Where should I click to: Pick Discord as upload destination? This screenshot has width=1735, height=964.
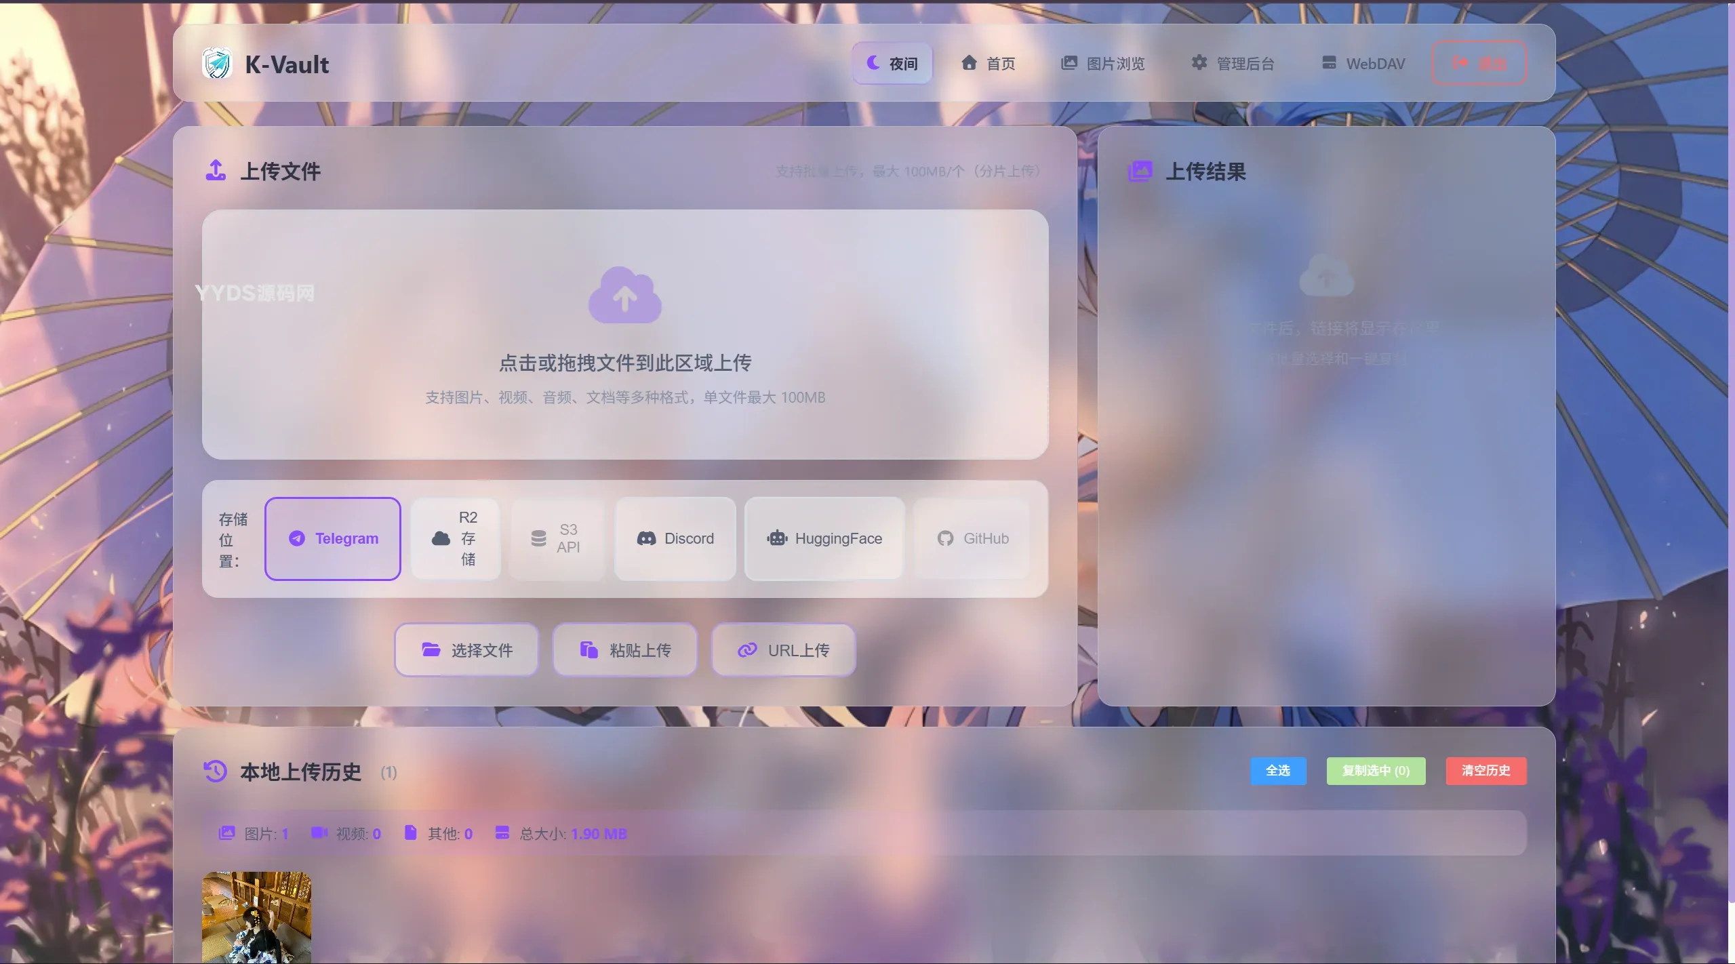pos(675,538)
